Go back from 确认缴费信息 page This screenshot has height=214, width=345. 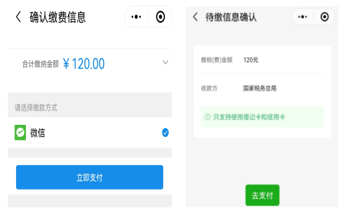(19, 17)
